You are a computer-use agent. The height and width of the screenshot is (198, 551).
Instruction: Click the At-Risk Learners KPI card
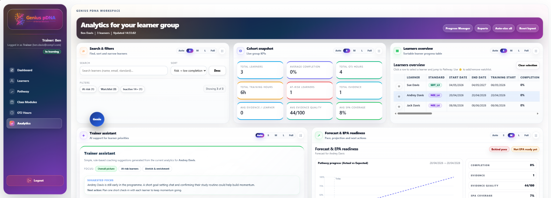(310, 90)
